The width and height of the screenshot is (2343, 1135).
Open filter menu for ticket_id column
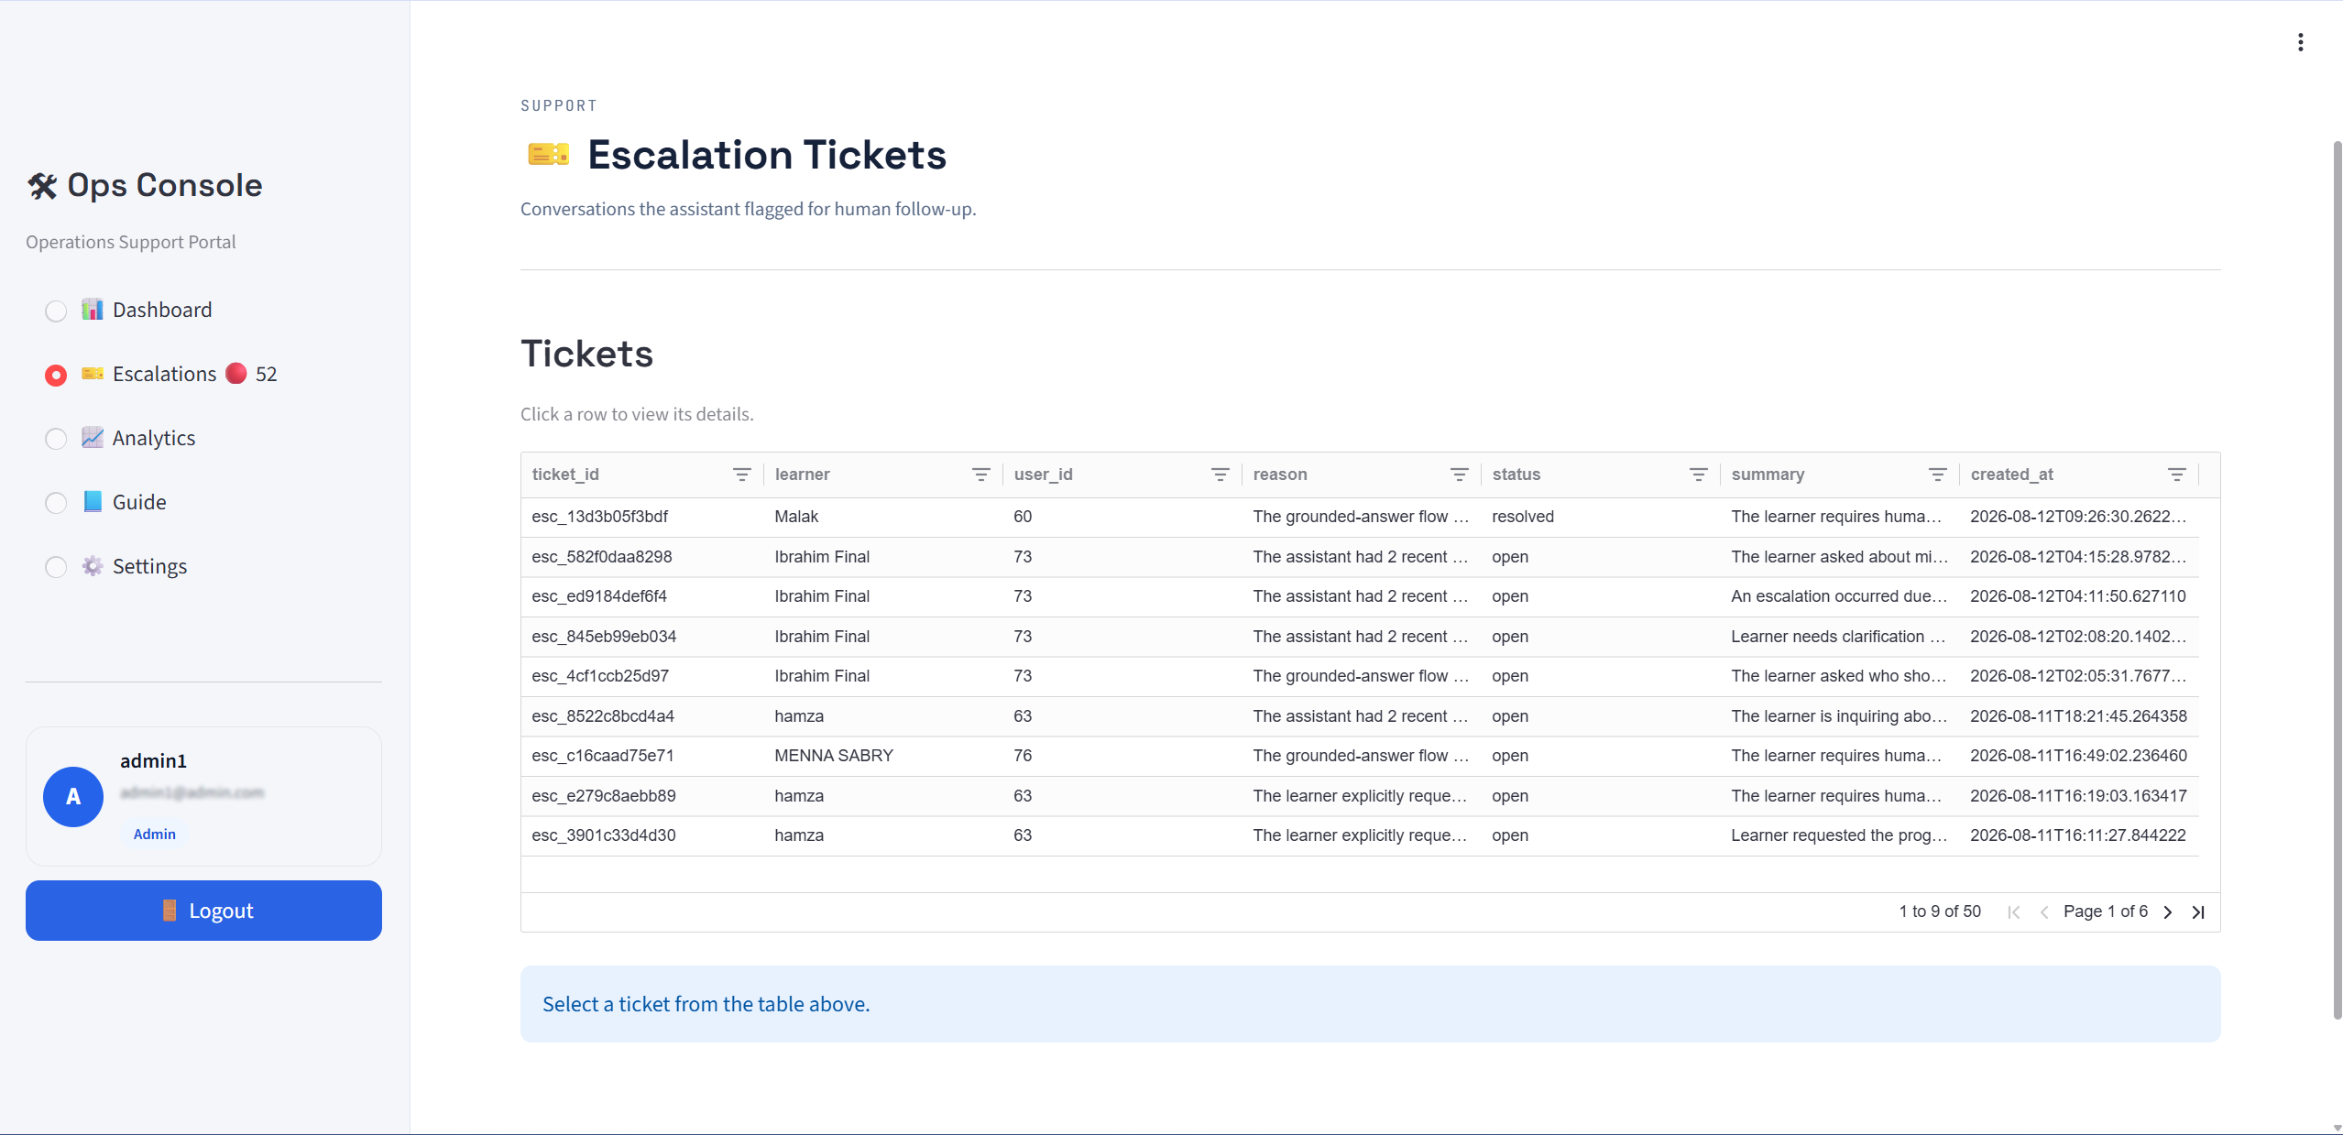[x=741, y=475]
